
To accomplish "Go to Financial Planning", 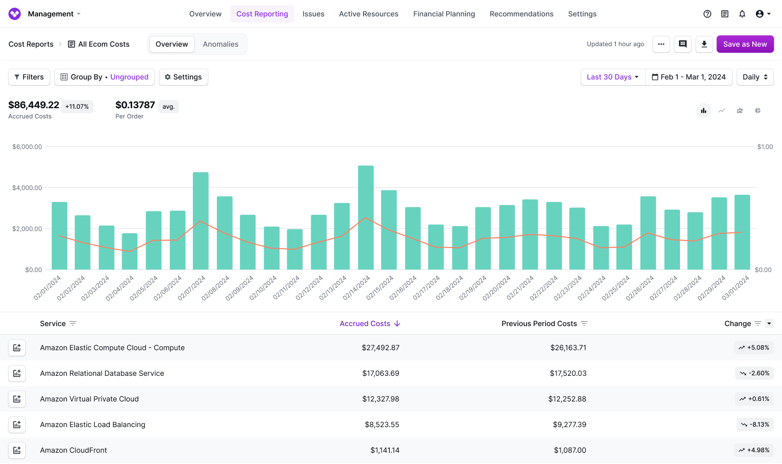I will (444, 14).
